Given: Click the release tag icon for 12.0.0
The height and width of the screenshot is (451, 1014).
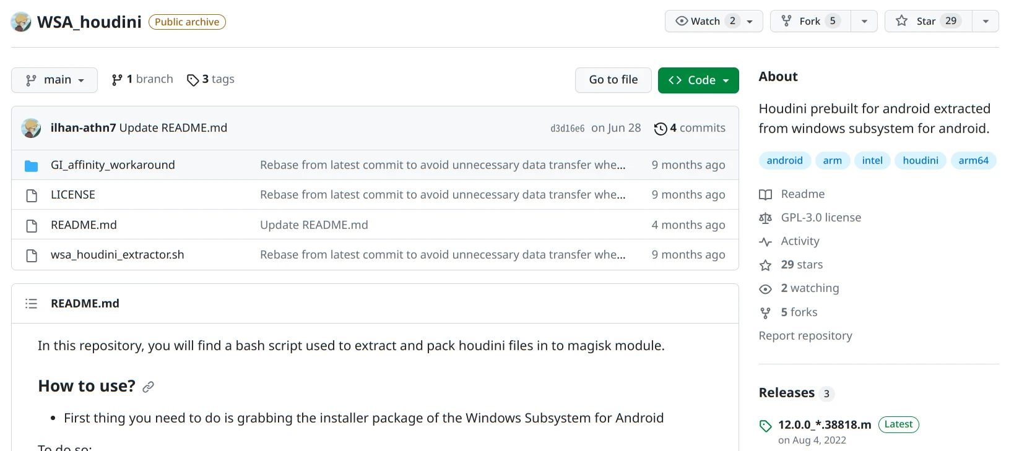Looking at the screenshot, I should 766,426.
